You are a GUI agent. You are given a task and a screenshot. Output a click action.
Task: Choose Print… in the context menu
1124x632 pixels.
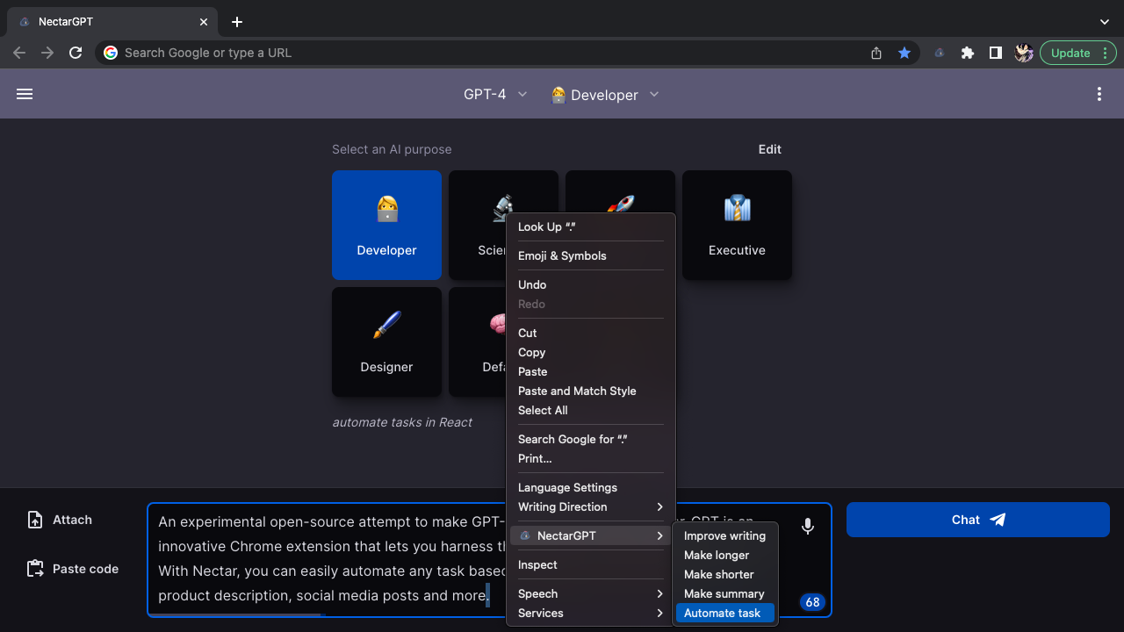point(591,458)
